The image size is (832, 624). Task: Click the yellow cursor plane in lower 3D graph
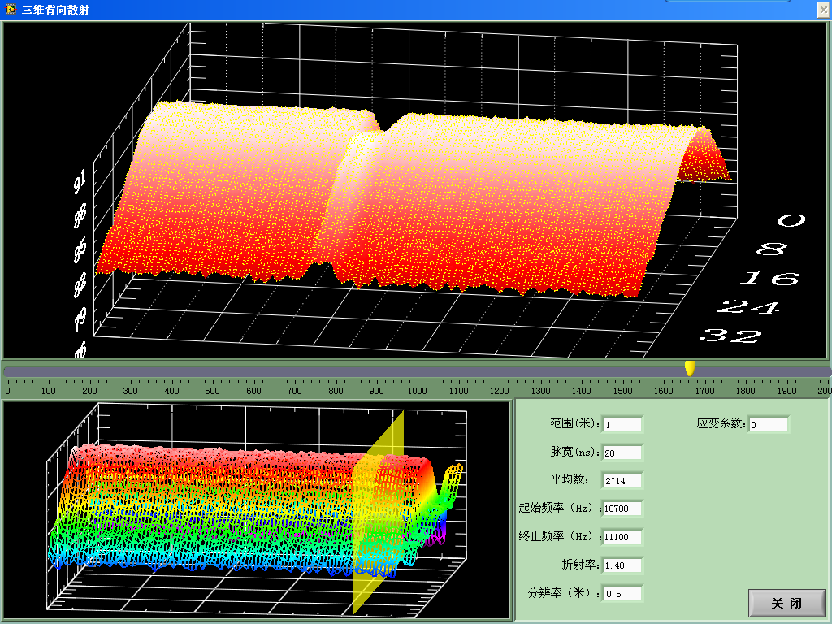coord(379,513)
